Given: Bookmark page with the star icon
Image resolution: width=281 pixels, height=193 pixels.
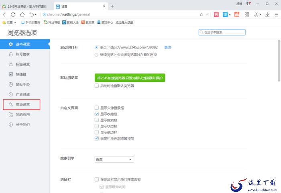Looking at the screenshot, I should point(201,14).
